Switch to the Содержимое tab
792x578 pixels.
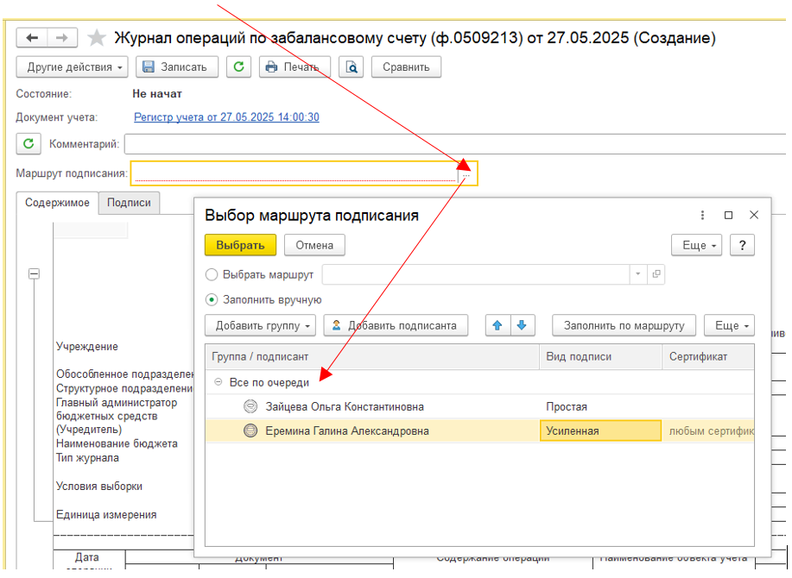point(57,203)
